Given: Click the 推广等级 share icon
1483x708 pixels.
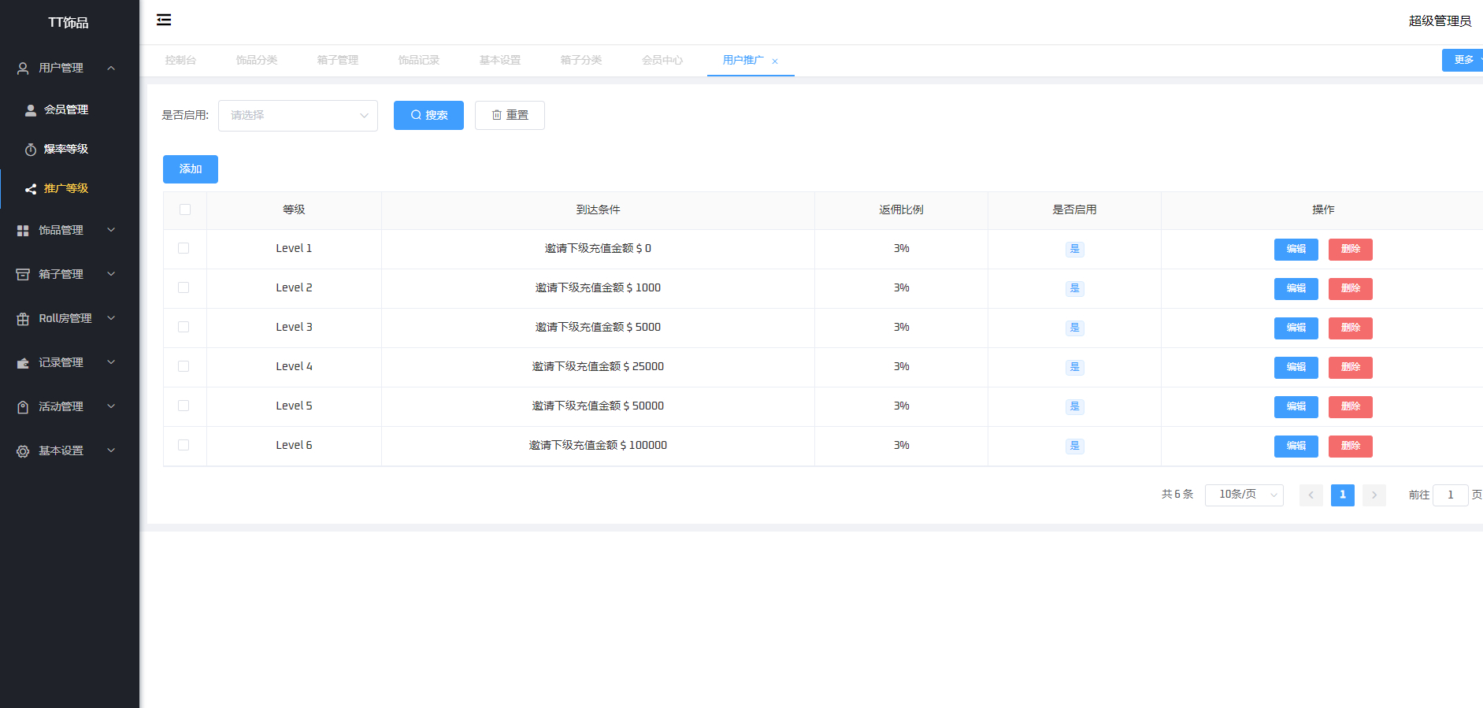Looking at the screenshot, I should 31,189.
